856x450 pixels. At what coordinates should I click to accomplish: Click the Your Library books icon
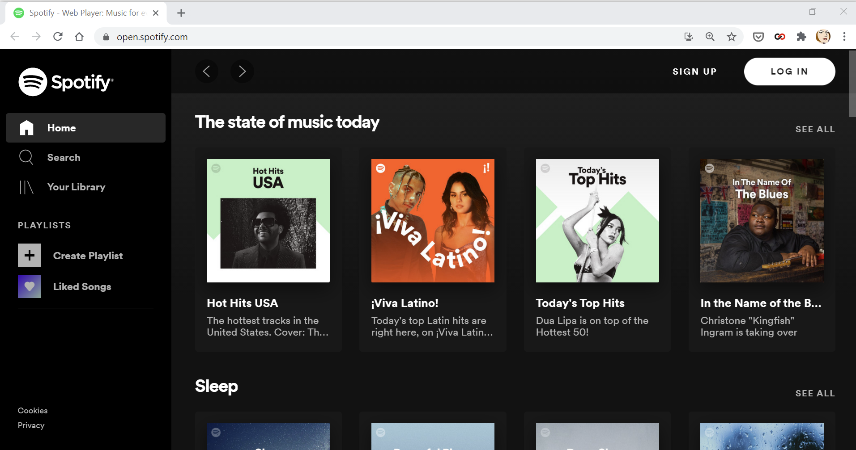click(x=26, y=187)
